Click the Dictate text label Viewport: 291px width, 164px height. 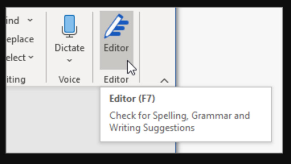coord(69,48)
